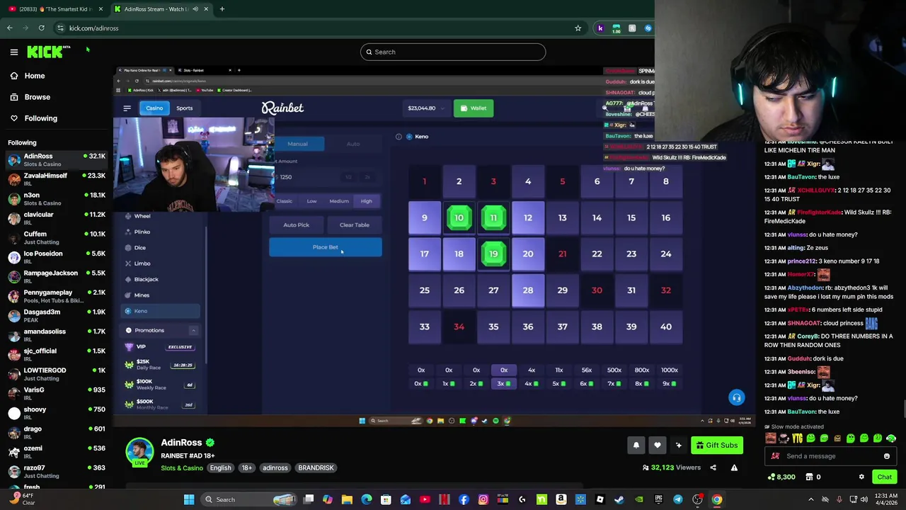Go to Home in Kick sidebar
This screenshot has width=906, height=510.
click(x=28, y=76)
